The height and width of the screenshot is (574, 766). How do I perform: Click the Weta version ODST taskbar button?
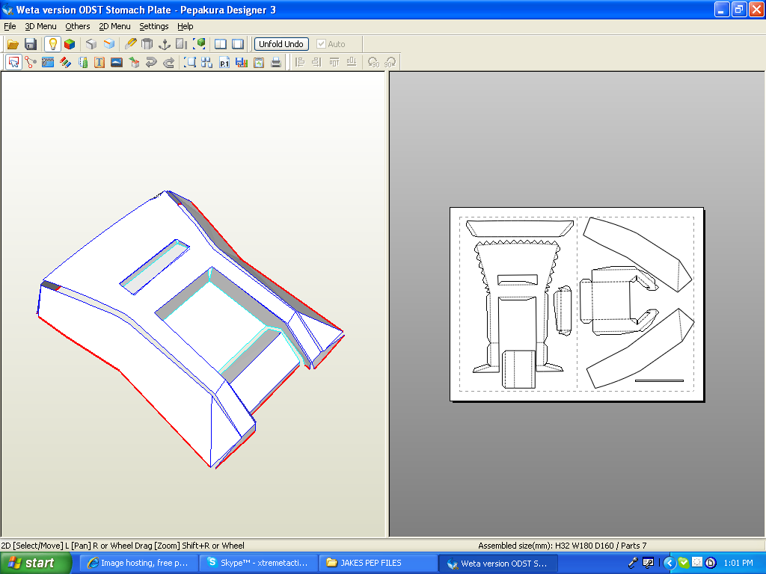tap(497, 564)
